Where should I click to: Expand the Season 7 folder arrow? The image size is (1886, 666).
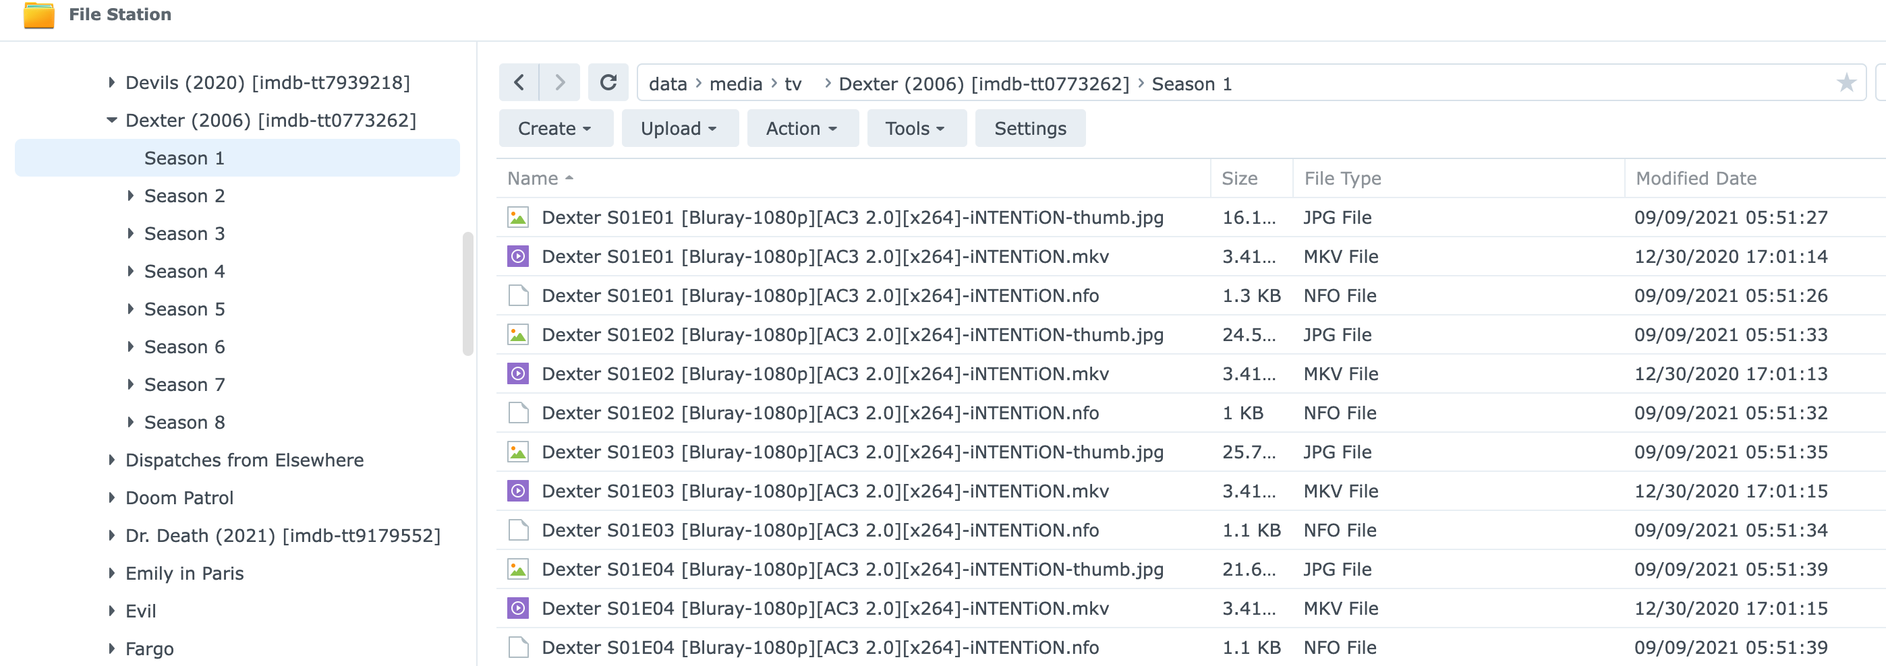pos(130,384)
